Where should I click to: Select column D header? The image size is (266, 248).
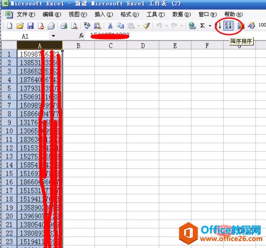[143, 46]
